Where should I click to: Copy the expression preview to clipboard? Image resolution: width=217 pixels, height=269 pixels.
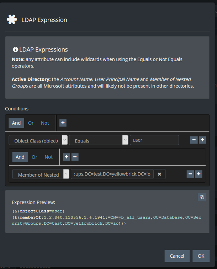tap(202, 197)
